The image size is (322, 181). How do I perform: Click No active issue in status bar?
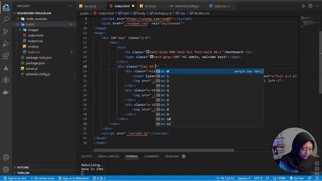pos(42,178)
